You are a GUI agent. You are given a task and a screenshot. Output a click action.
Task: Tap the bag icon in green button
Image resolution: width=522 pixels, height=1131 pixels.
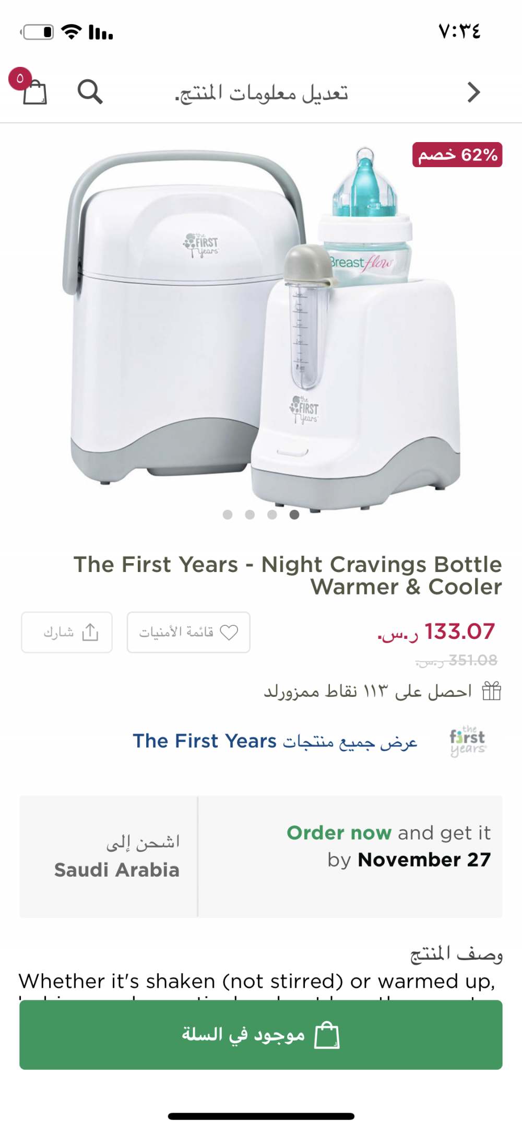[x=327, y=1035]
